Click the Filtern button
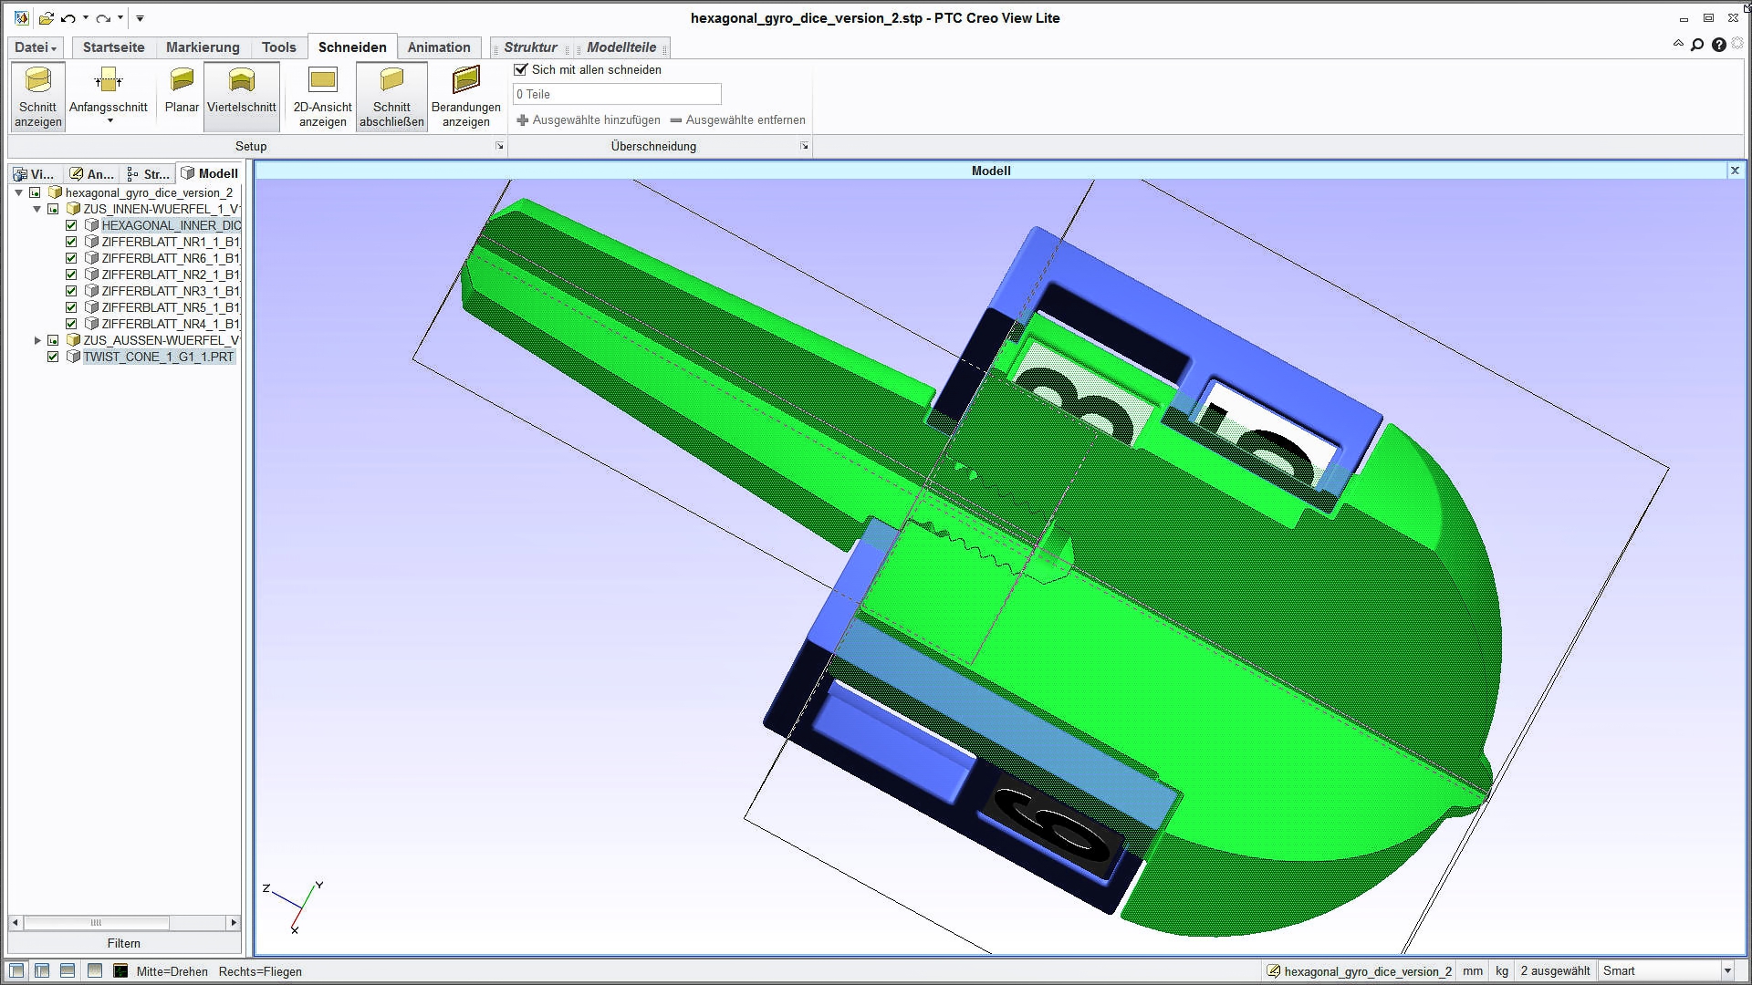This screenshot has width=1752, height=985. 124,943
